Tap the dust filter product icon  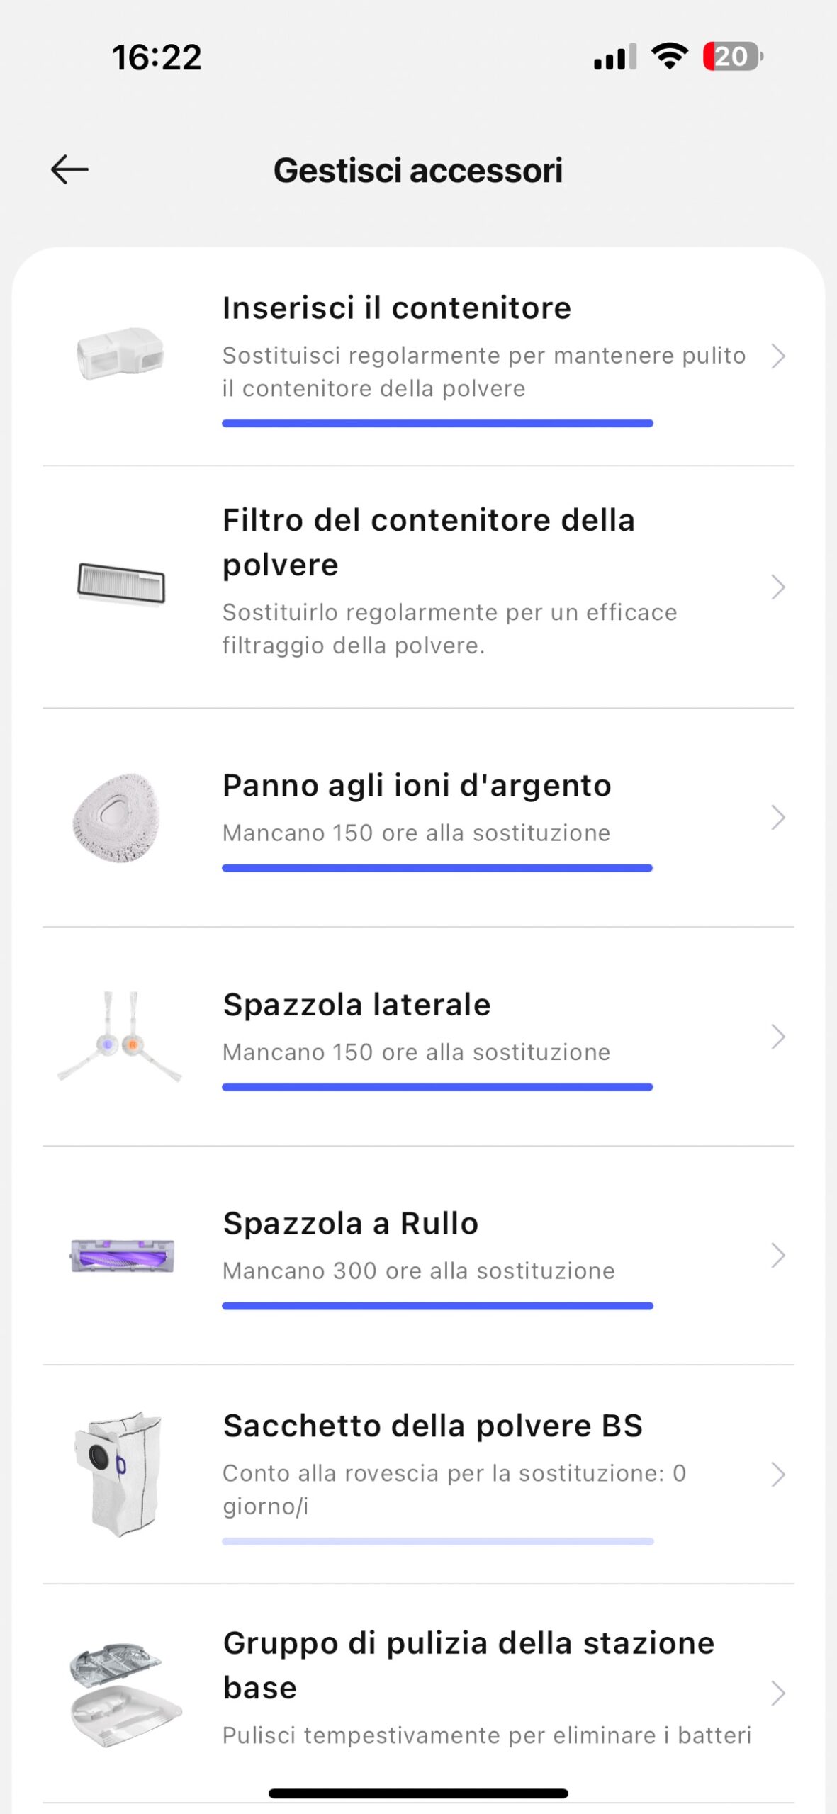(x=121, y=584)
